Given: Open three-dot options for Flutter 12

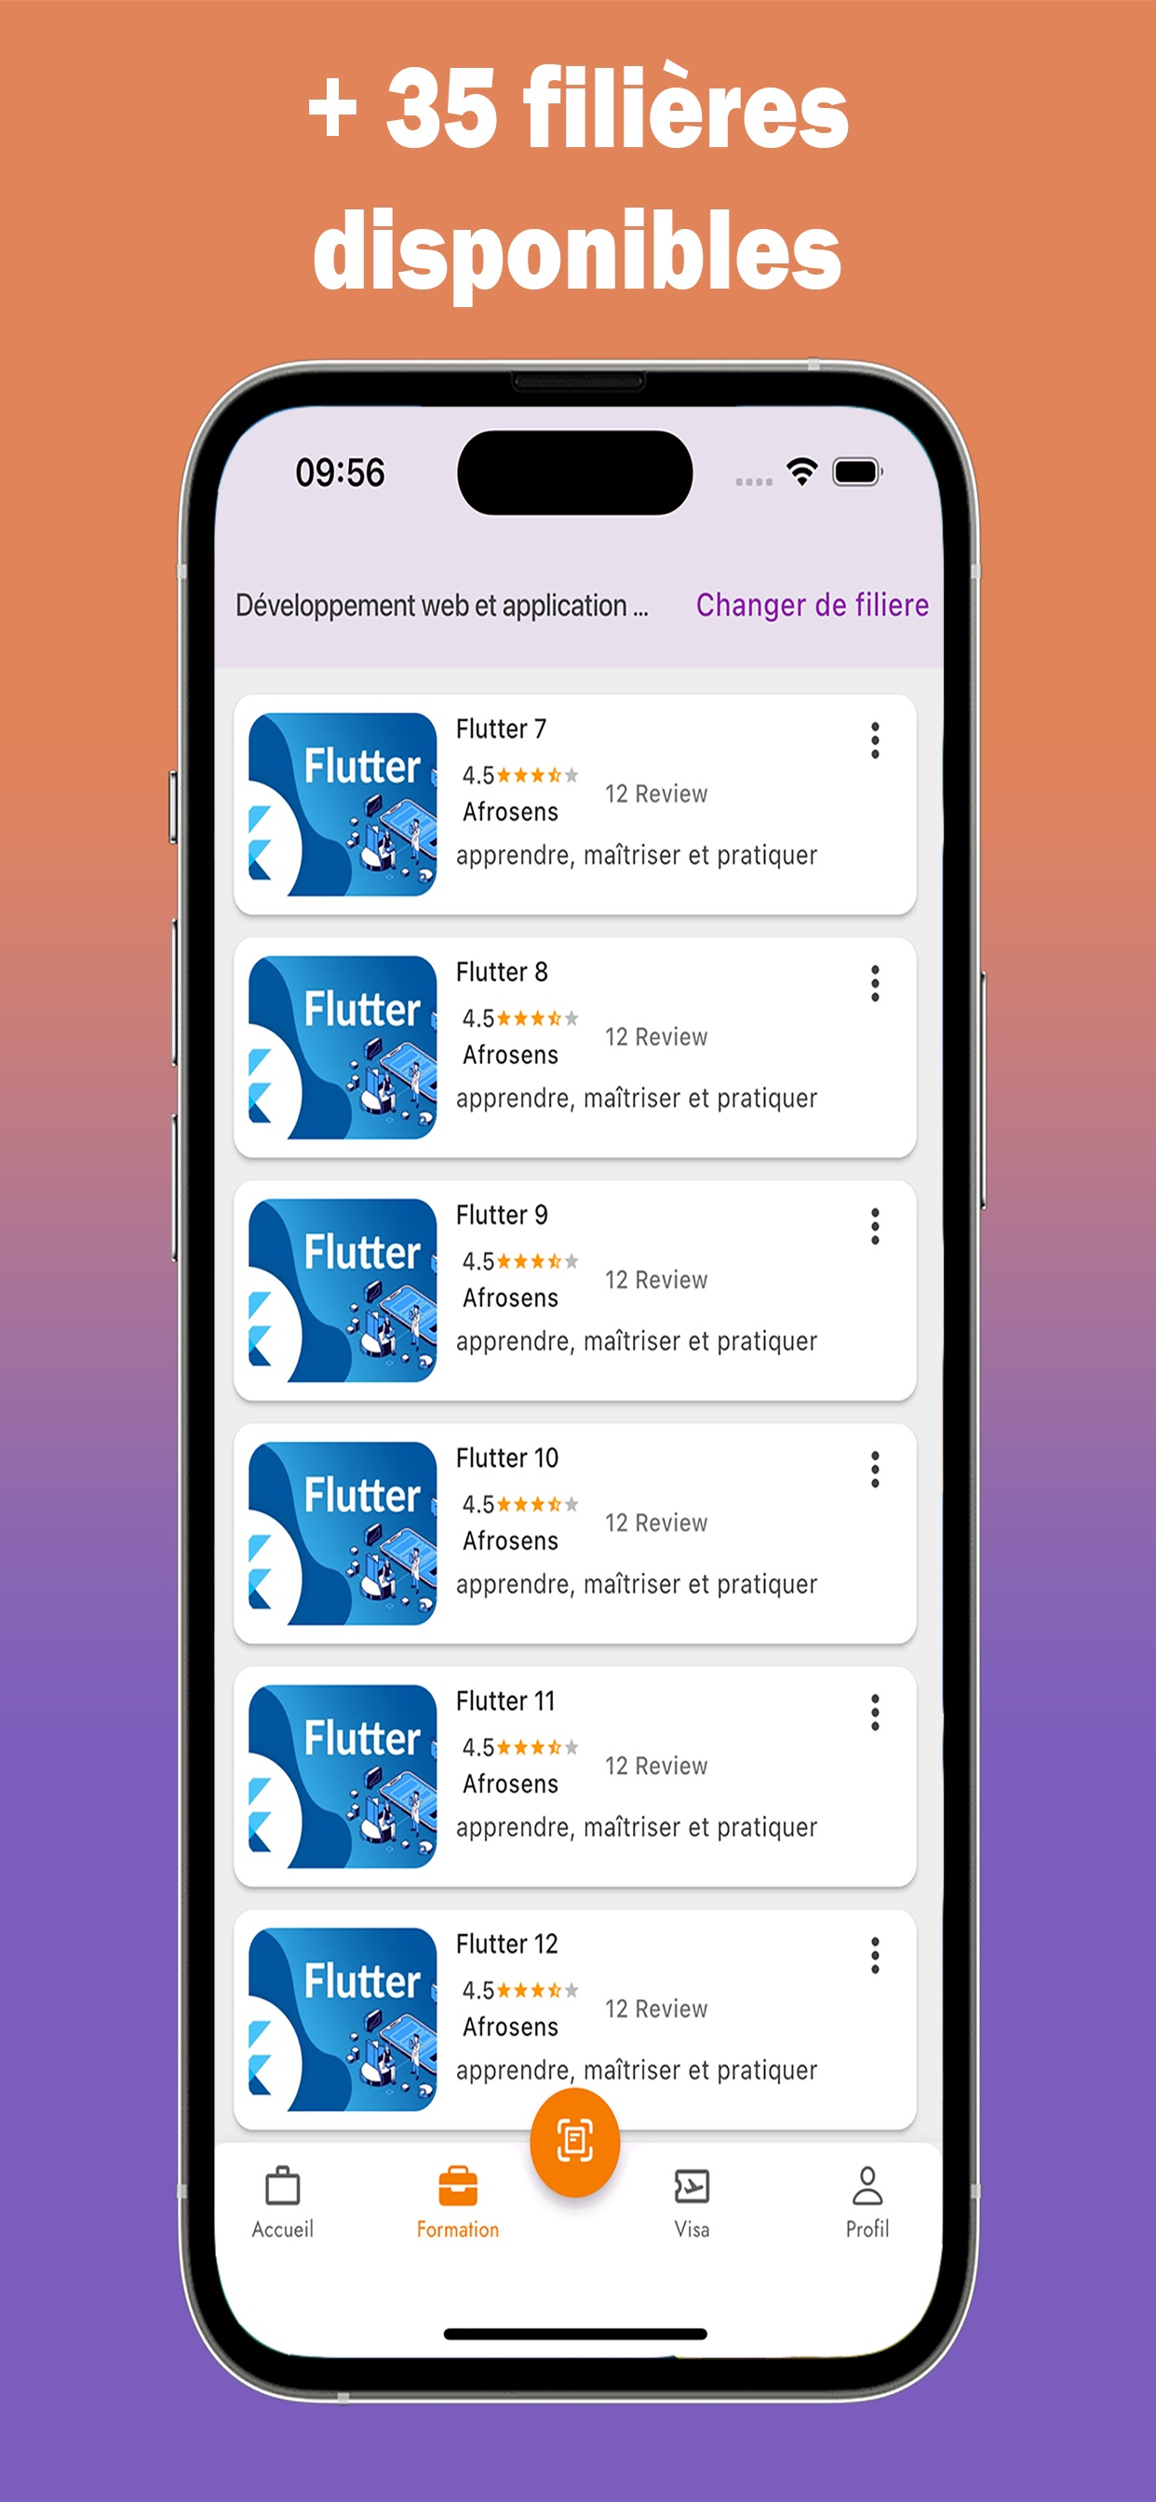Looking at the screenshot, I should click(x=874, y=1956).
